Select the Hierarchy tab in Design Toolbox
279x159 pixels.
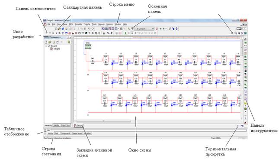click(48, 125)
